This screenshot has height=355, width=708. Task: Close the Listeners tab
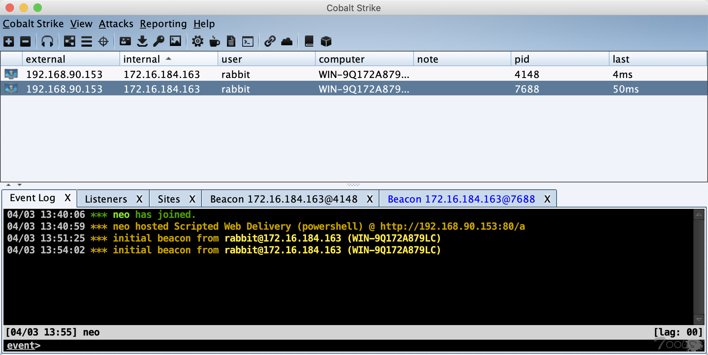pos(140,199)
